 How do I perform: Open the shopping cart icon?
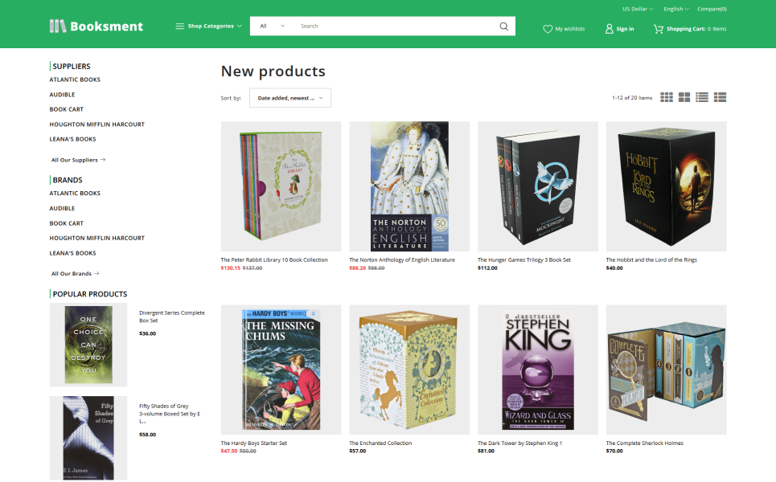(659, 29)
